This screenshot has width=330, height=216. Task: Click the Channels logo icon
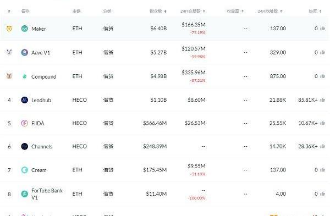click(25, 146)
